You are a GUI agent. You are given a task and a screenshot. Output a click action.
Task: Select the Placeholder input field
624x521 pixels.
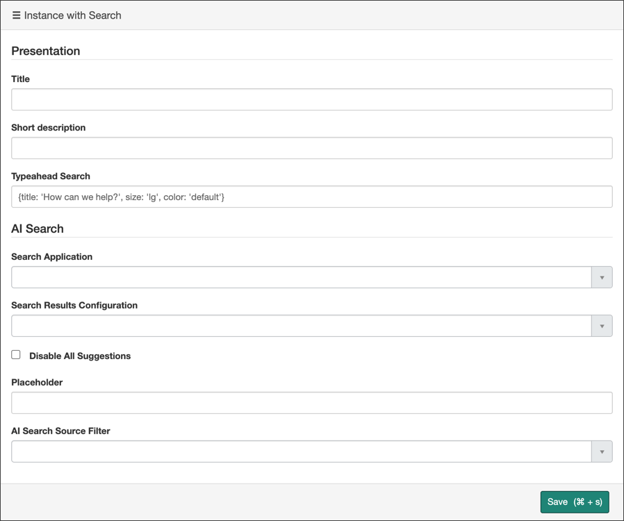(x=311, y=403)
